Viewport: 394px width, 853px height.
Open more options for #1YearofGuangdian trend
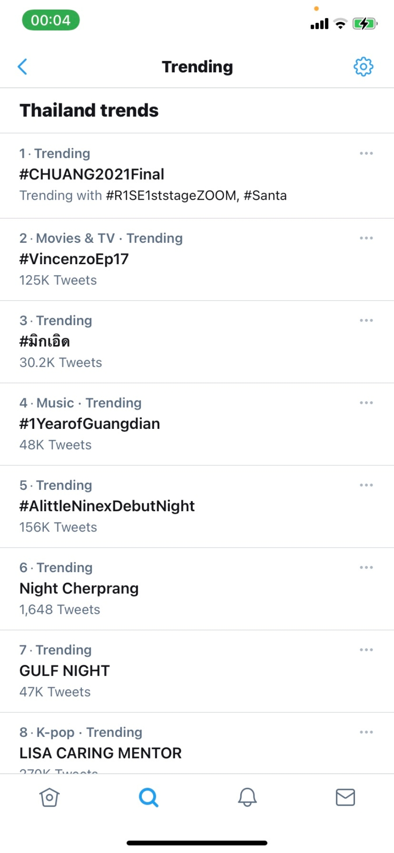[x=366, y=403]
